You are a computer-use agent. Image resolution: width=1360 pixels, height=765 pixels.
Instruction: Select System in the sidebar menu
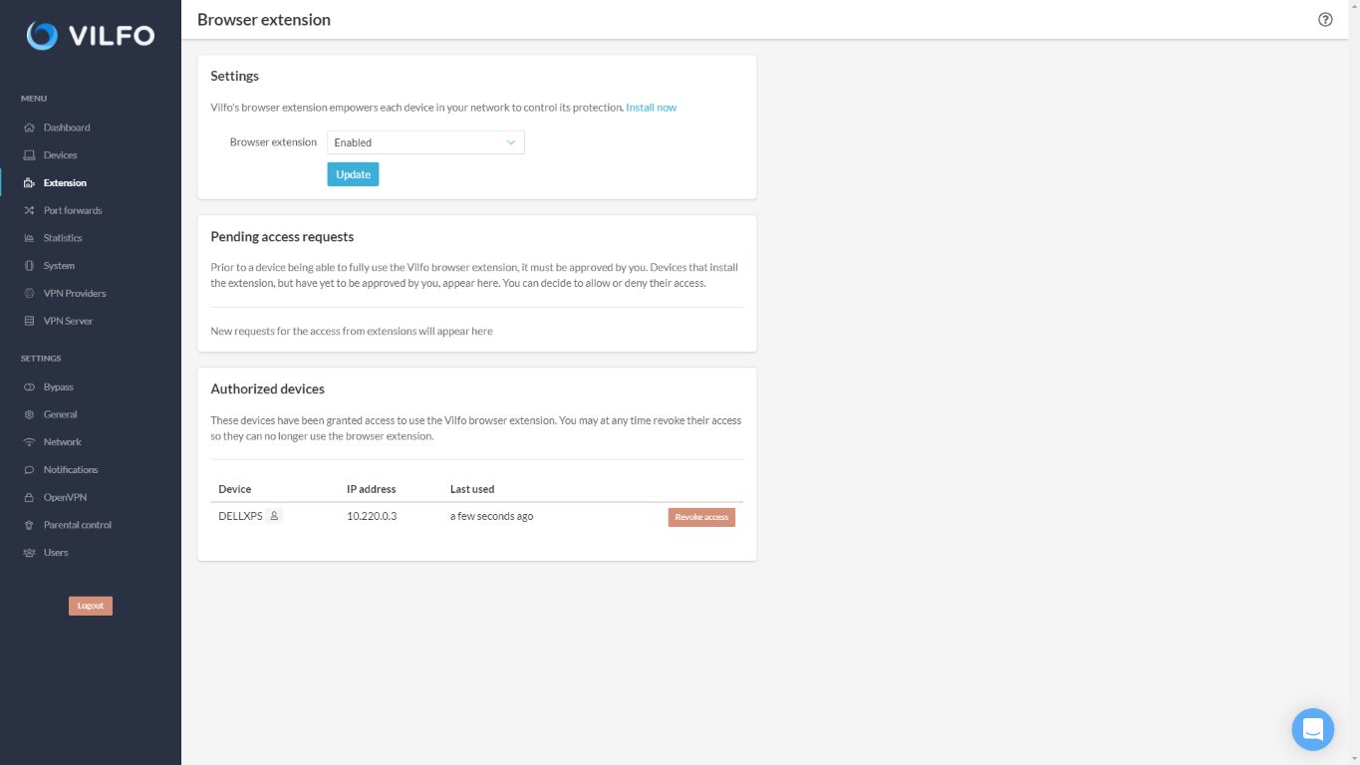tap(59, 266)
